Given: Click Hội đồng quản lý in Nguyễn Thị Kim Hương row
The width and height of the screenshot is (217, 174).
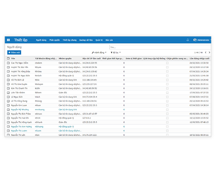Looking at the screenshot, I should (x=66, y=127).
